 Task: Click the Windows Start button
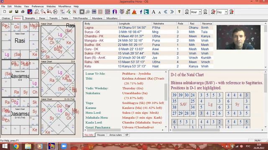coord(5,146)
